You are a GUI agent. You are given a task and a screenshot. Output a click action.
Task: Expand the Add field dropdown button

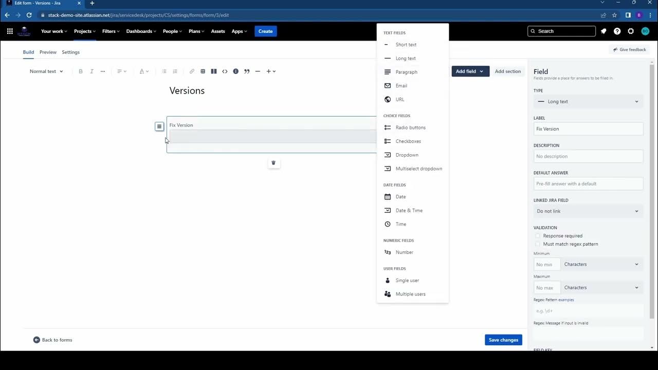[x=470, y=71]
